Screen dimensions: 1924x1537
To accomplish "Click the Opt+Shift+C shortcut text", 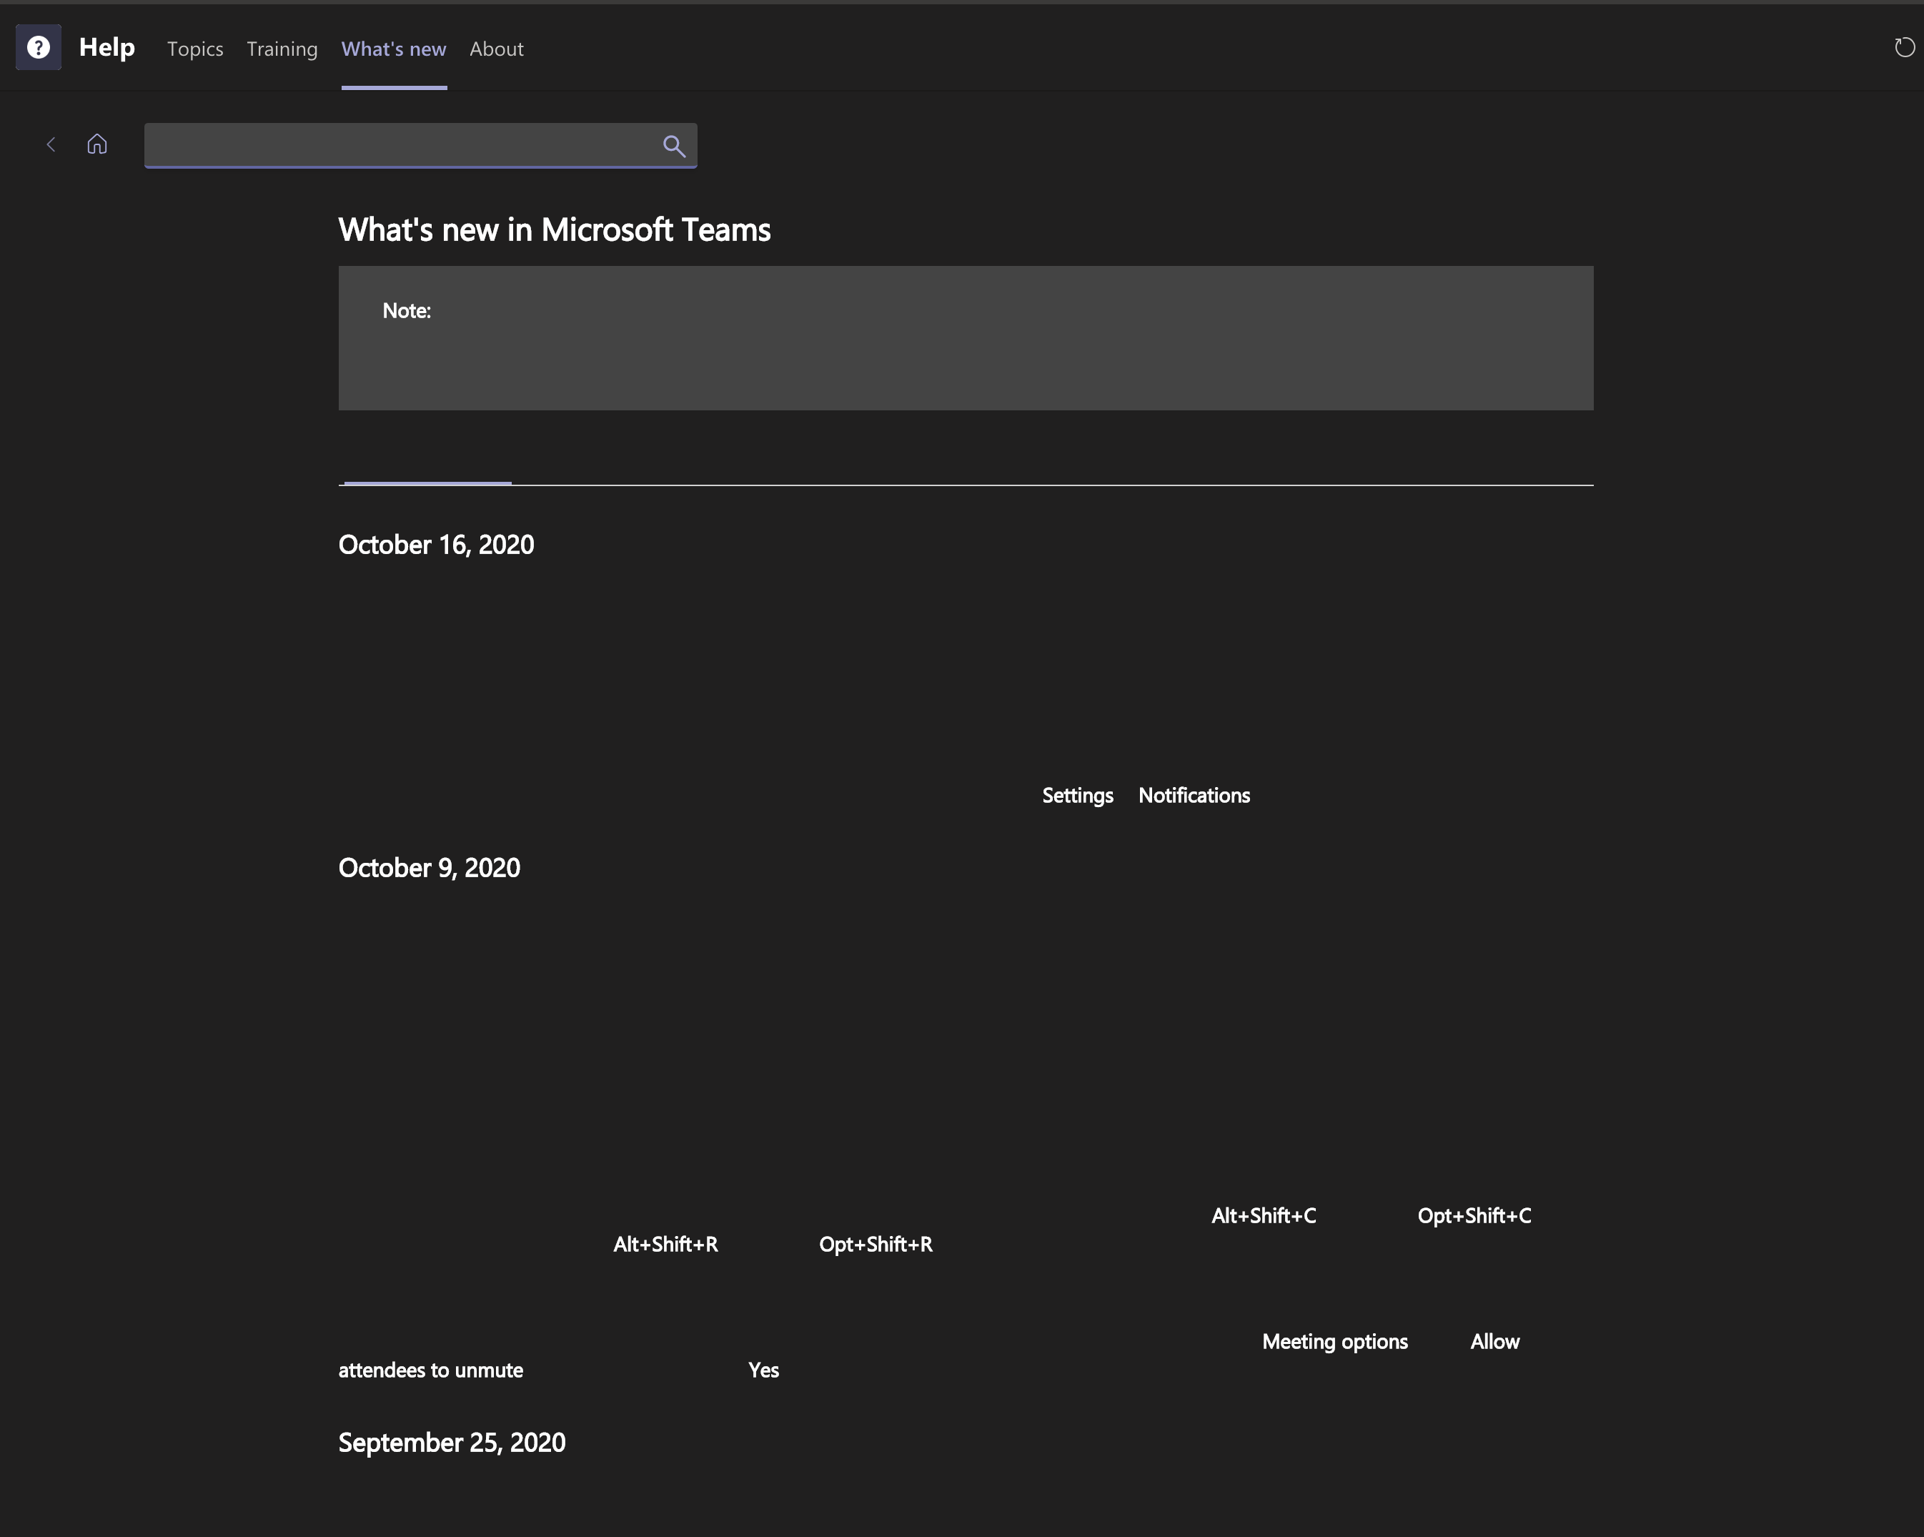I will pyautogui.click(x=1474, y=1216).
